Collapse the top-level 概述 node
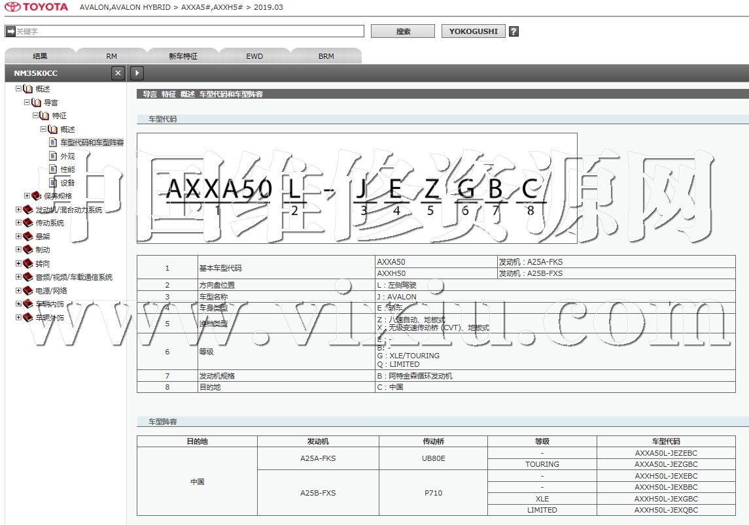Screen dimensions: 749x525 click(x=19, y=89)
